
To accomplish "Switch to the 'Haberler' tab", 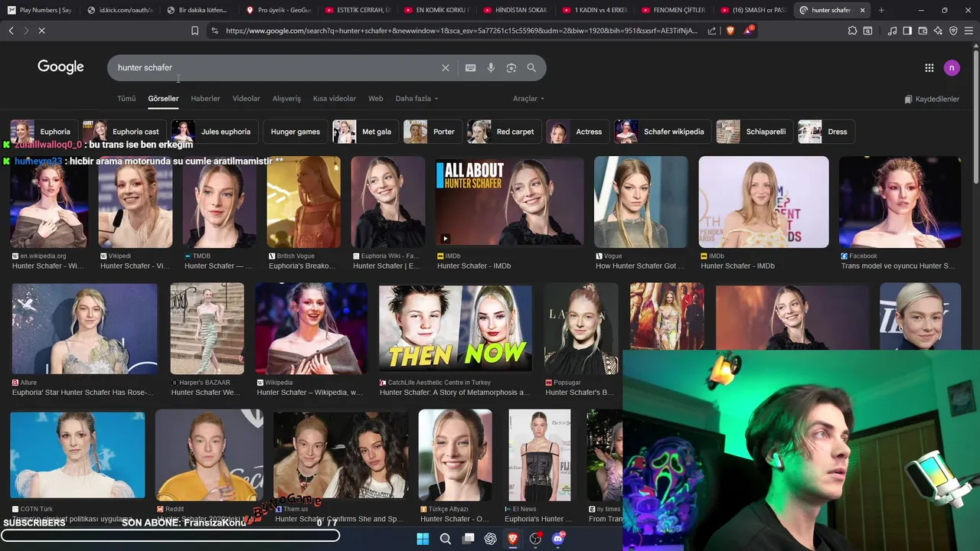I will pos(205,99).
